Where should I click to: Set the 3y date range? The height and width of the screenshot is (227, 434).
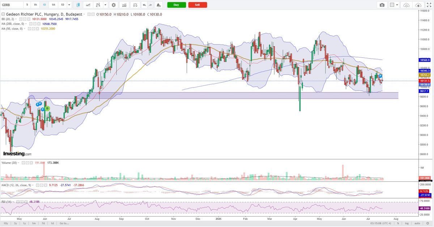[x=15, y=223]
